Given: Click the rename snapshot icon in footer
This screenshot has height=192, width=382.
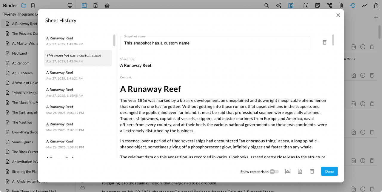Looking at the screenshot, I should 288,171.
